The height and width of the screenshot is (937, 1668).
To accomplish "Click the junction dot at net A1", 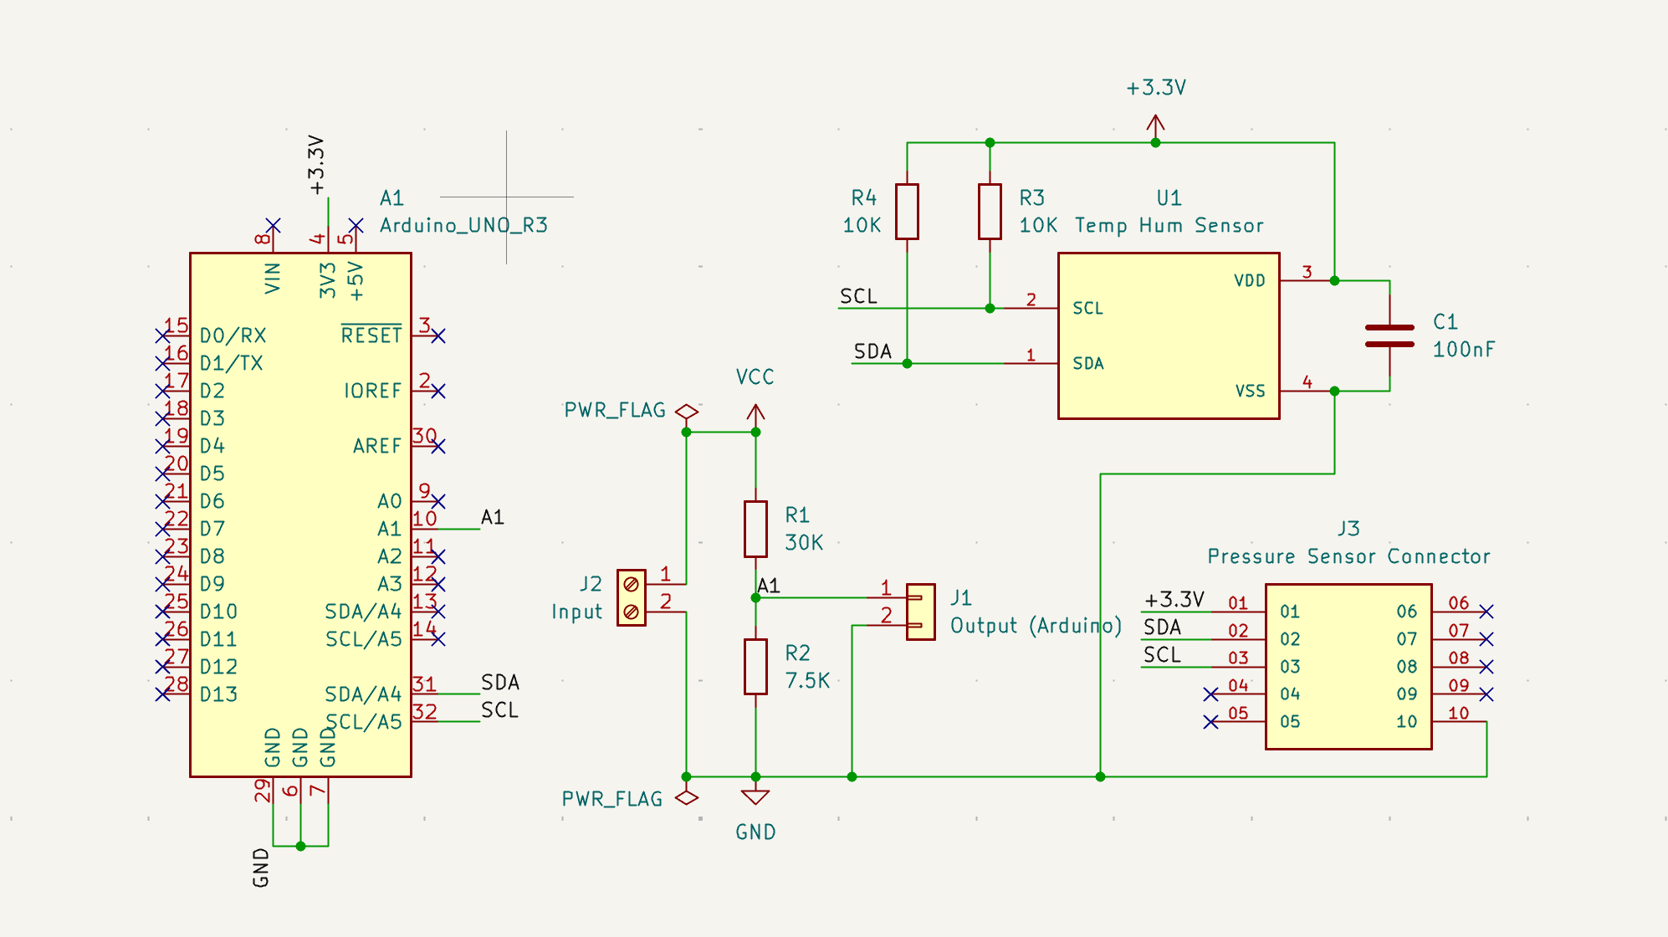I will point(755,596).
